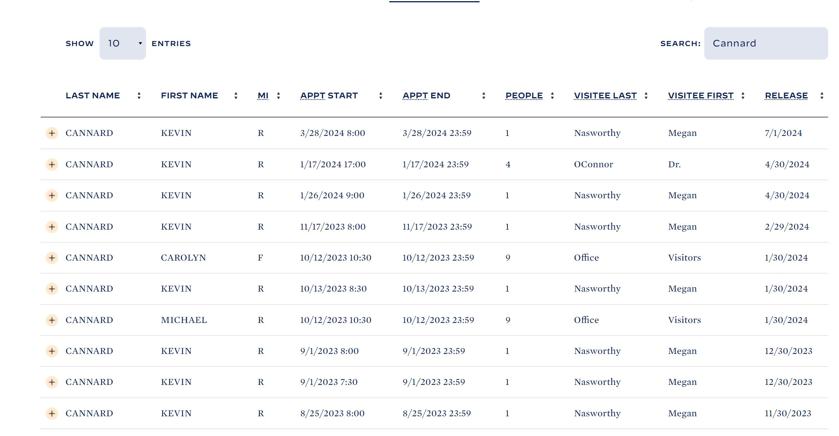Sort by First Name column header

pos(189,96)
